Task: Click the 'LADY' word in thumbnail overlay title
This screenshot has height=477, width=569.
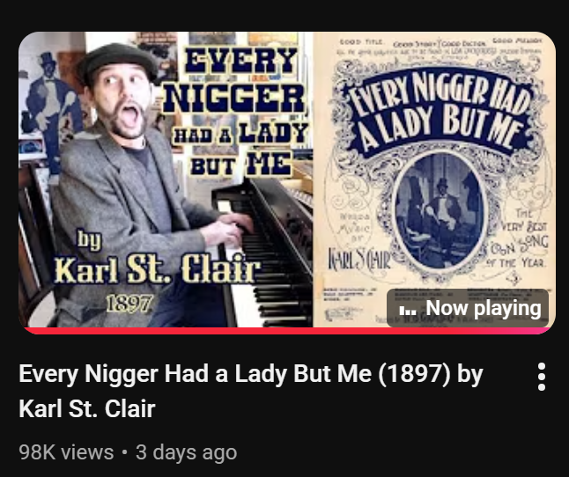Action: tap(273, 133)
